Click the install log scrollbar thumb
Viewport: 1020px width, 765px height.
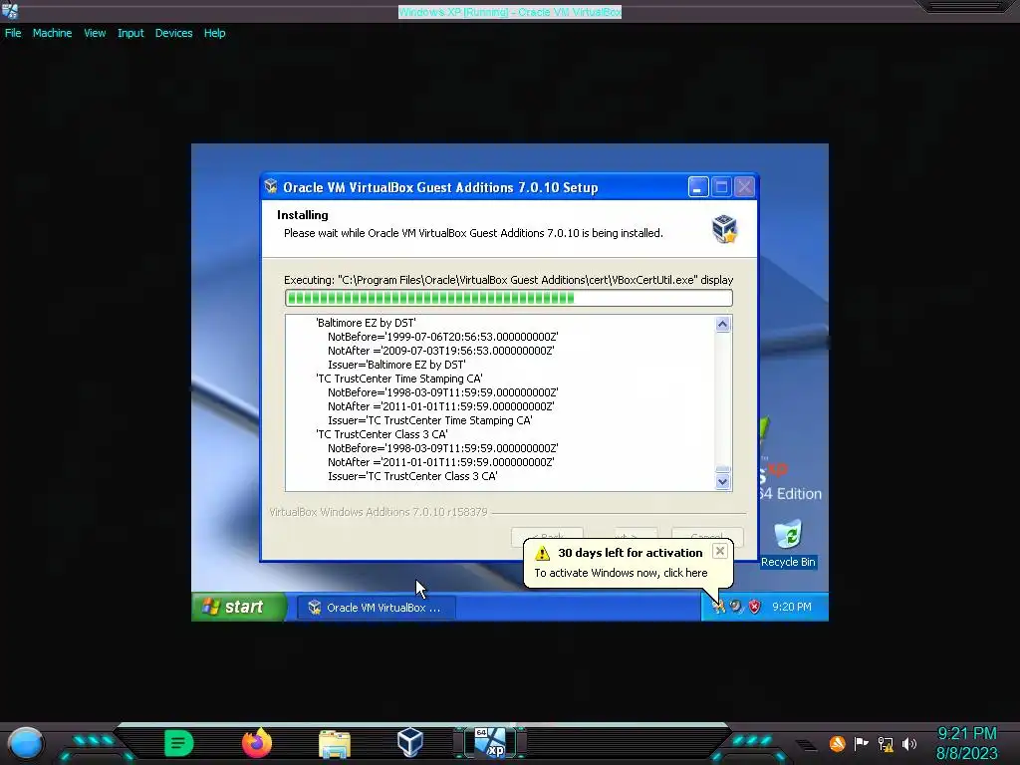point(723,470)
